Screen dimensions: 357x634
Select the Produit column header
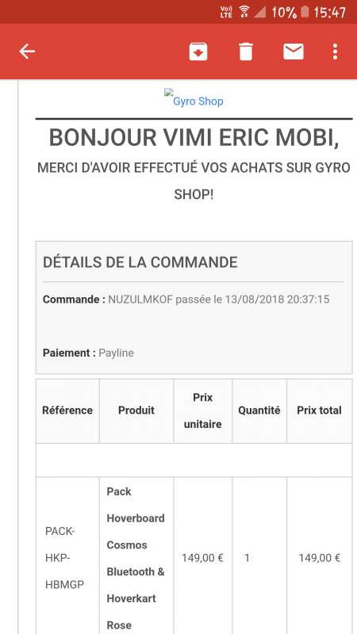[x=136, y=411]
